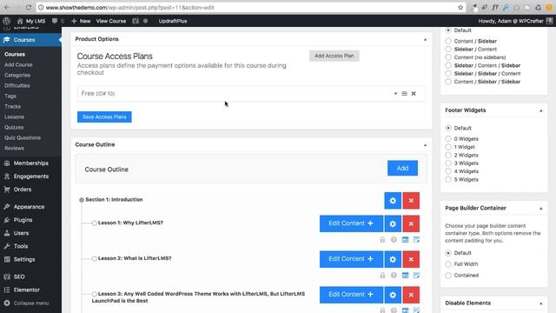This screenshot has width=556, height=313.
Task: Click Collapse menu in the sidebar
Action: [x=27, y=303]
